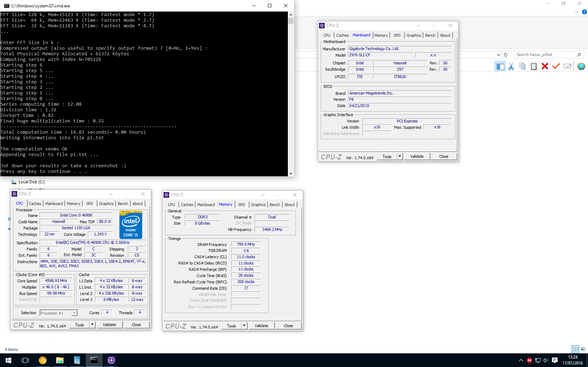Switch to details view icon in status bar
Viewport: 588px width, 367px height.
click(x=575, y=349)
